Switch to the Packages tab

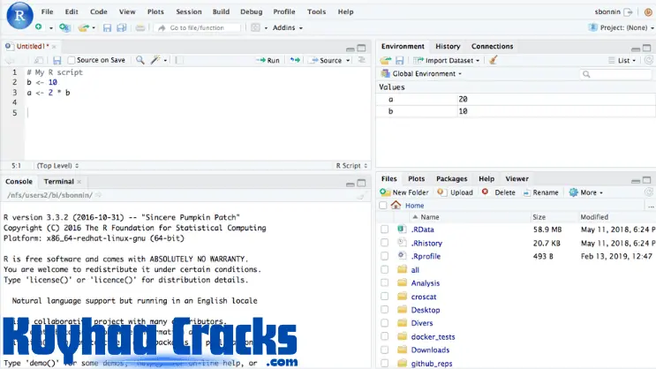[x=451, y=178]
